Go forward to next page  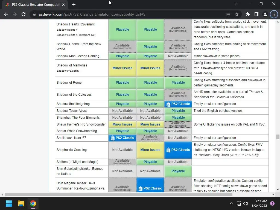[15, 14]
